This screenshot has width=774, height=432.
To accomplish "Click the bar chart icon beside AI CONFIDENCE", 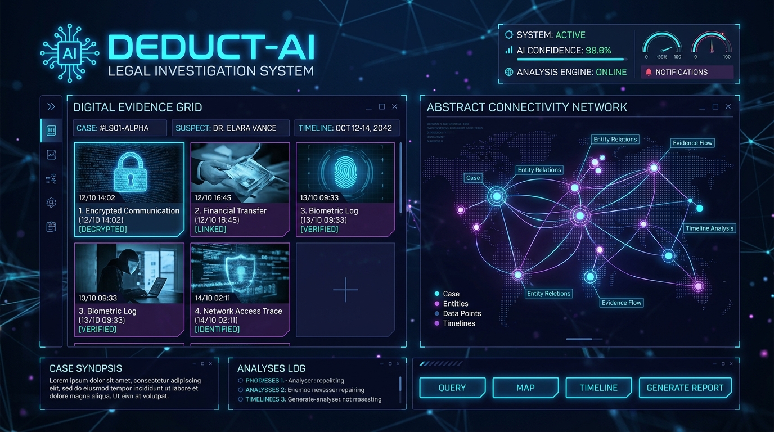I will pyautogui.click(x=509, y=50).
